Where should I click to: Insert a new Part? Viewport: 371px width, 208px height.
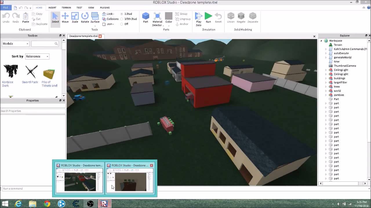(146, 18)
